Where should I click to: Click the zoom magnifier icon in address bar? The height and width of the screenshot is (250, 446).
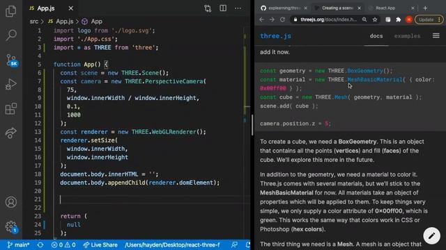pos(364,19)
